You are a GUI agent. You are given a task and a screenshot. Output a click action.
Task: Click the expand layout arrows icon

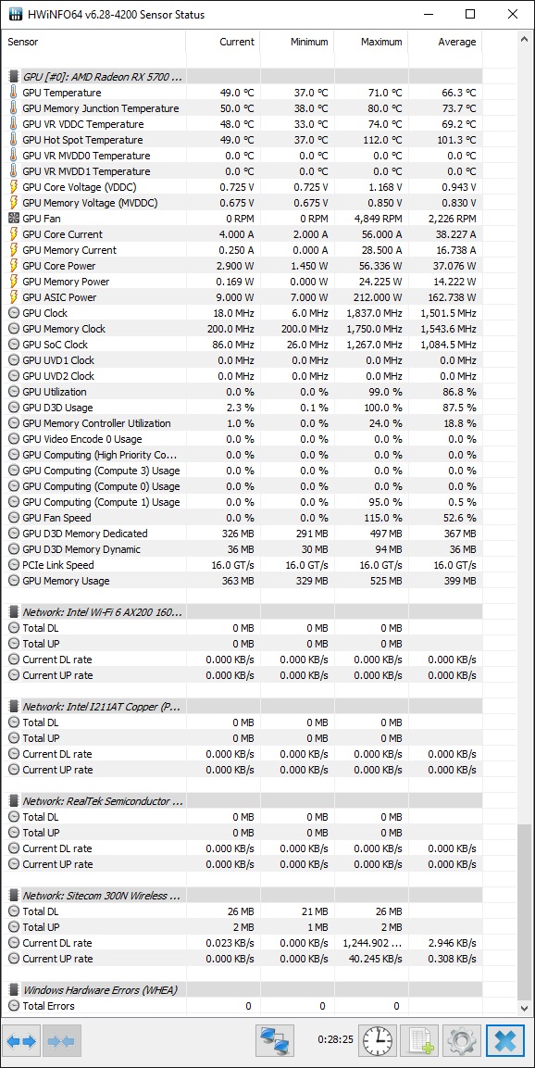click(22, 1041)
